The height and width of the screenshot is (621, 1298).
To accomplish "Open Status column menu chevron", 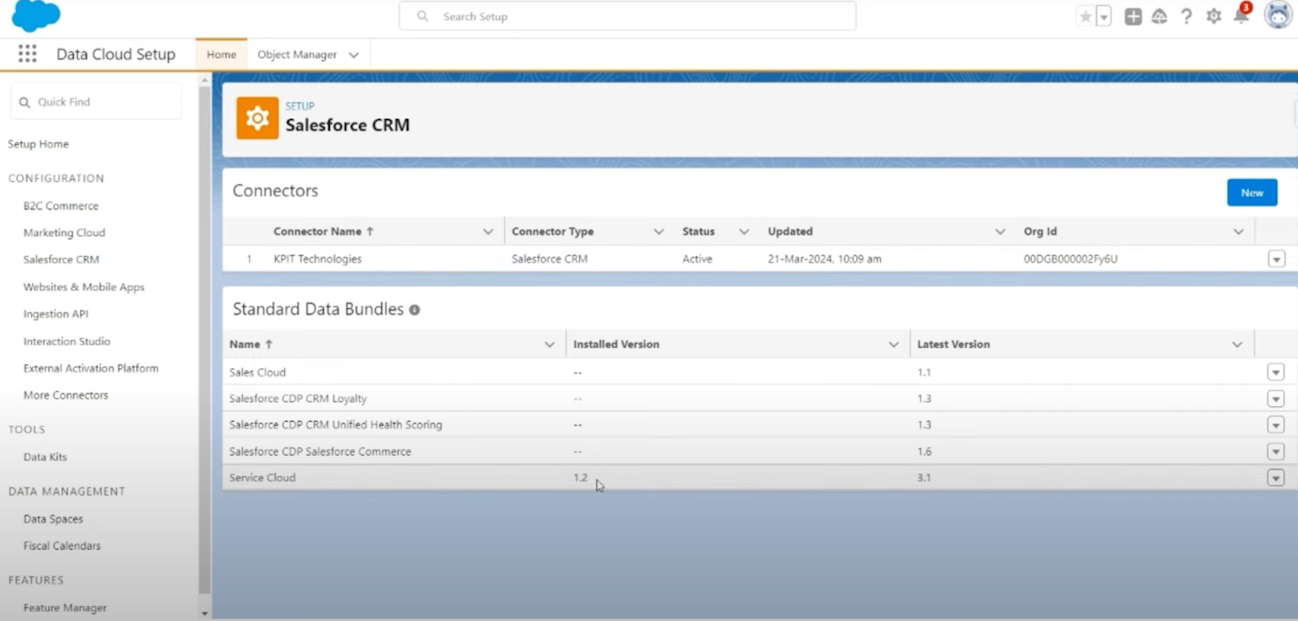I will click(744, 232).
